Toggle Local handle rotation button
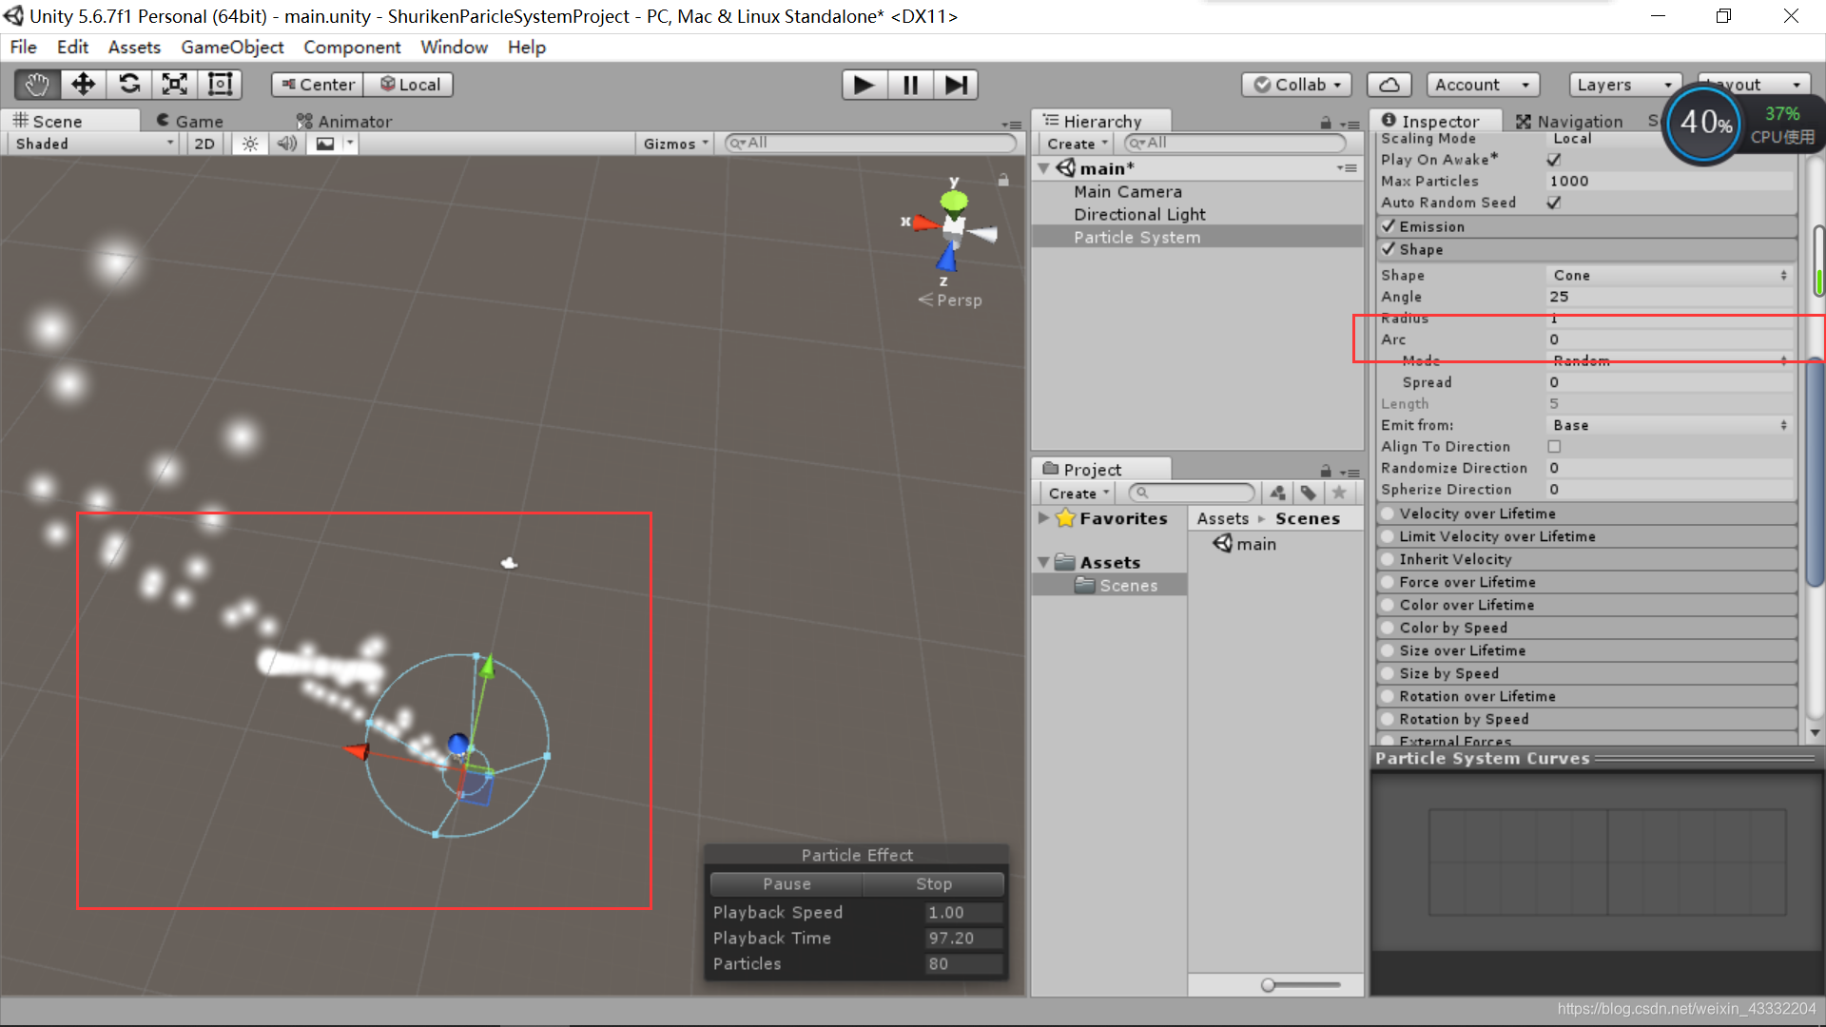Viewport: 1826px width, 1027px height. click(x=409, y=85)
